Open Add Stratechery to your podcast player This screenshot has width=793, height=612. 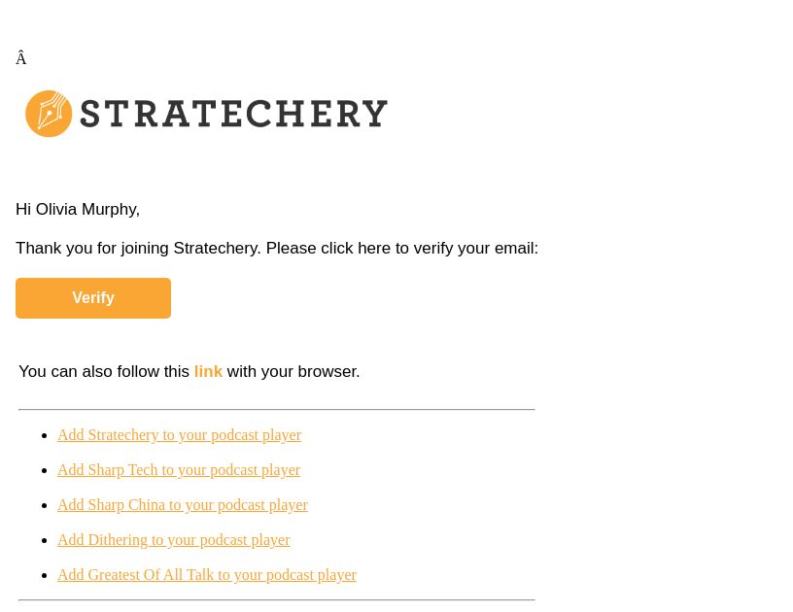179,435
